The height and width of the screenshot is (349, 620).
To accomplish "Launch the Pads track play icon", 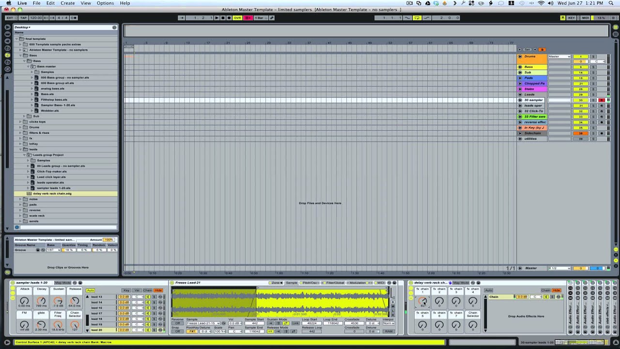I will tap(520, 78).
